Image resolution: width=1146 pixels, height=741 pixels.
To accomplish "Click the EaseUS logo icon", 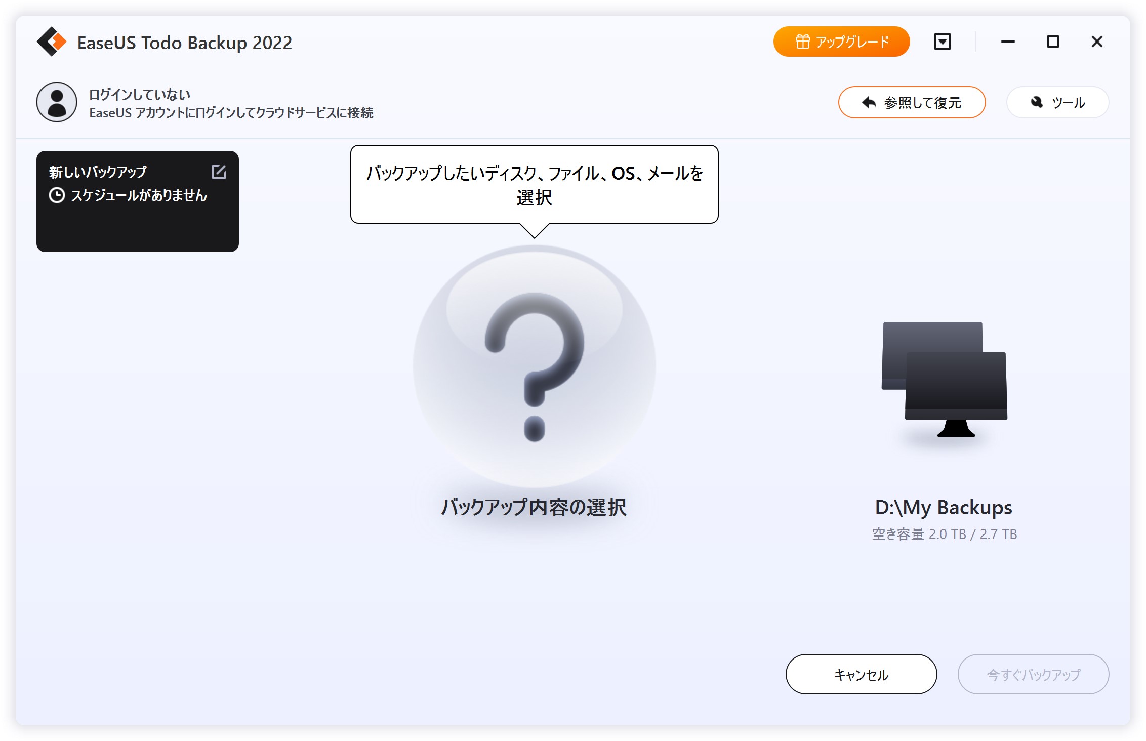I will pyautogui.click(x=53, y=43).
